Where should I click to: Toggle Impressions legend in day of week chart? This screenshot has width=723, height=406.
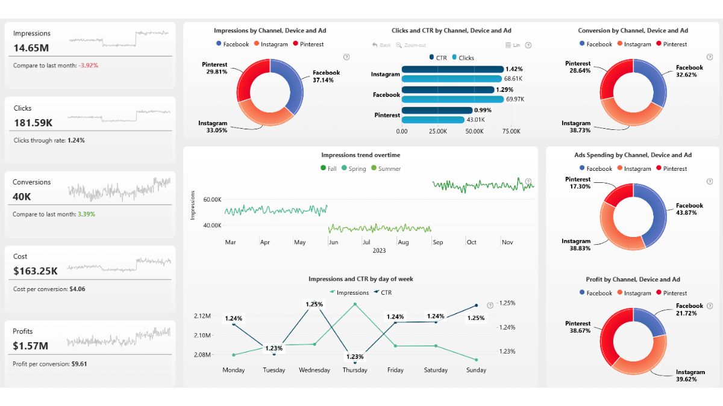coord(349,292)
